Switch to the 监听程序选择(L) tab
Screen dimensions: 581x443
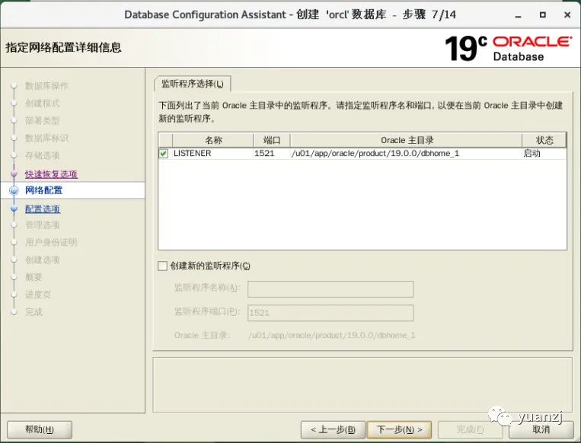(x=193, y=84)
